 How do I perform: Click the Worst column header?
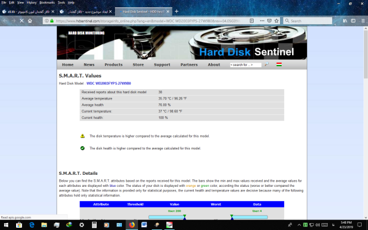point(216,204)
